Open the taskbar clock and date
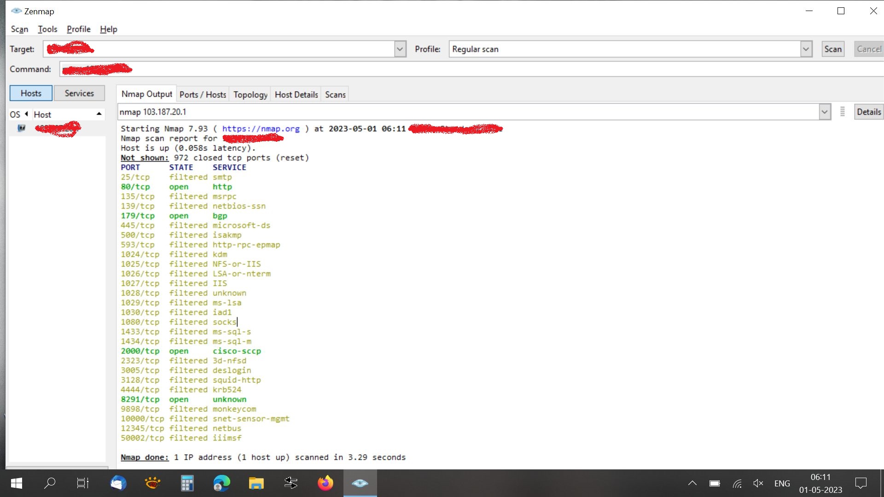The height and width of the screenshot is (497, 884). 820,483
